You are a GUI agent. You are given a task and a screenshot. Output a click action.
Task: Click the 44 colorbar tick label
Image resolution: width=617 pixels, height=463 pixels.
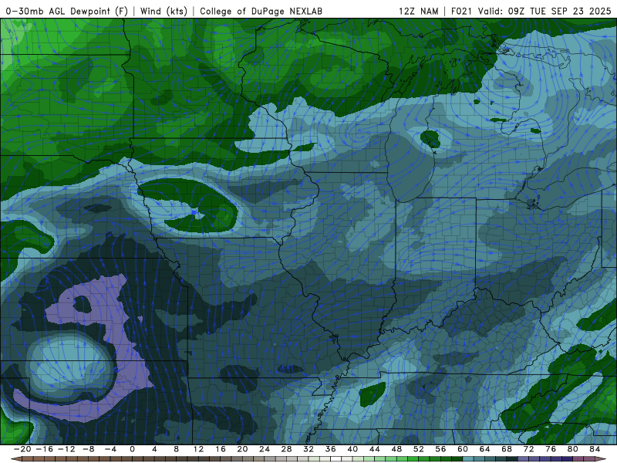375,449
